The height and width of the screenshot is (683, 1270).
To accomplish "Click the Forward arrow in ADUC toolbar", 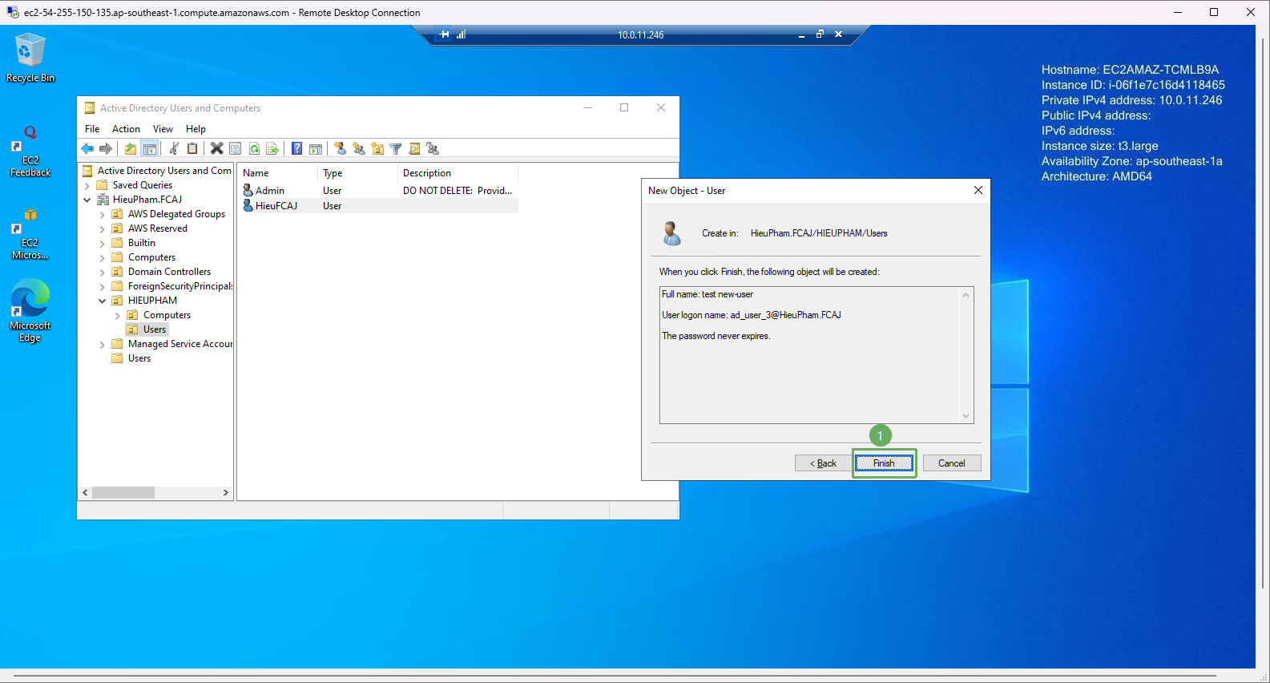I will (x=106, y=148).
